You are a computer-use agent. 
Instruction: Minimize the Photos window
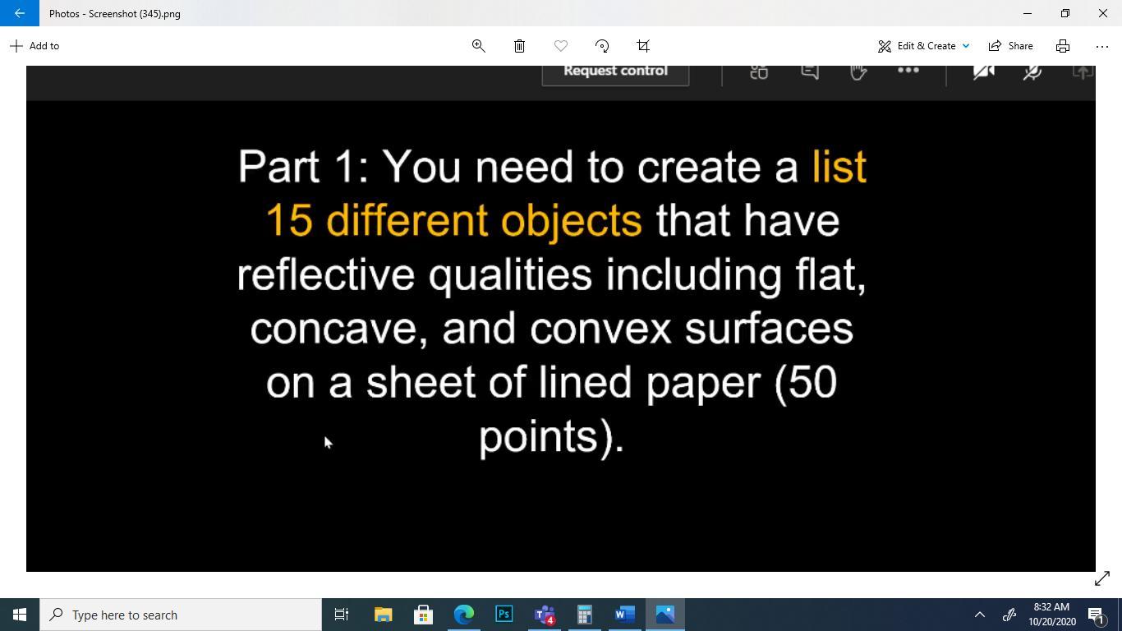(1028, 13)
